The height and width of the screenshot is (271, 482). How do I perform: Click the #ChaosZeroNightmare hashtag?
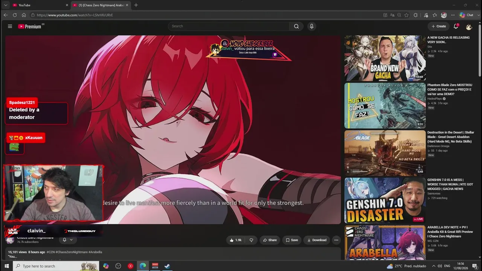72,252
